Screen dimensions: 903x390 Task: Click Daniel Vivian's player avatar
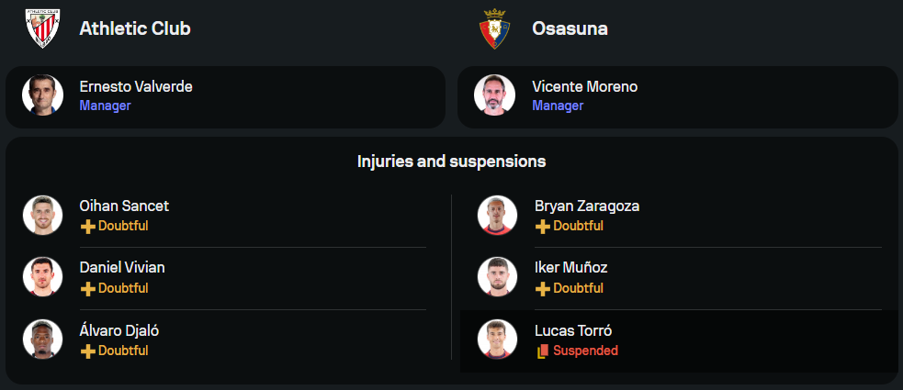click(x=42, y=277)
